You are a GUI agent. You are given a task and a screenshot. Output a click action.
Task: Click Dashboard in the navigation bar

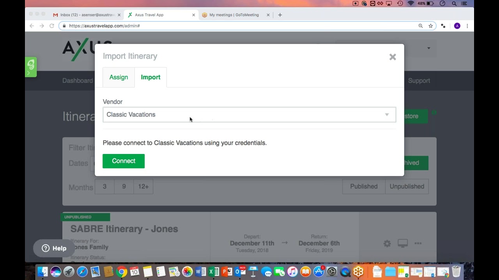tap(78, 80)
